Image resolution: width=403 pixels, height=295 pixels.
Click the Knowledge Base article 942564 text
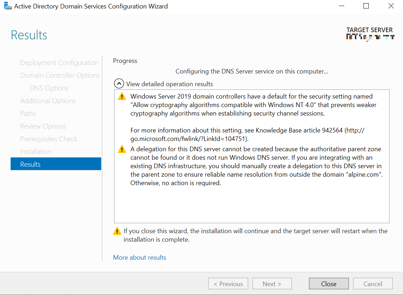[299, 130]
